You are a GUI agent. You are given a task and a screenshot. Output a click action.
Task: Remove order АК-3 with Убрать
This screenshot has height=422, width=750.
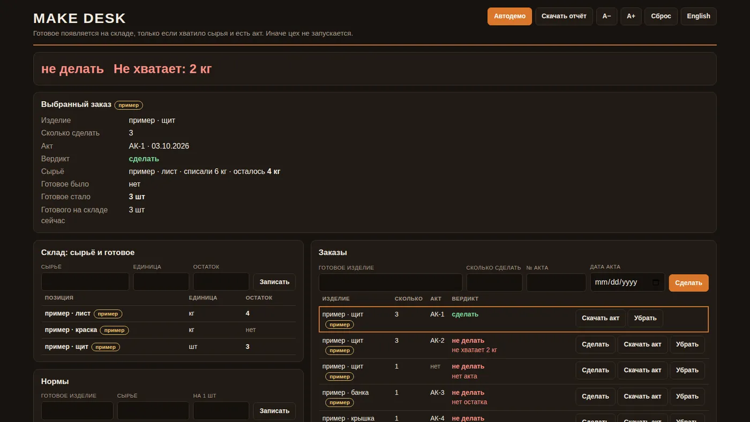687,396
